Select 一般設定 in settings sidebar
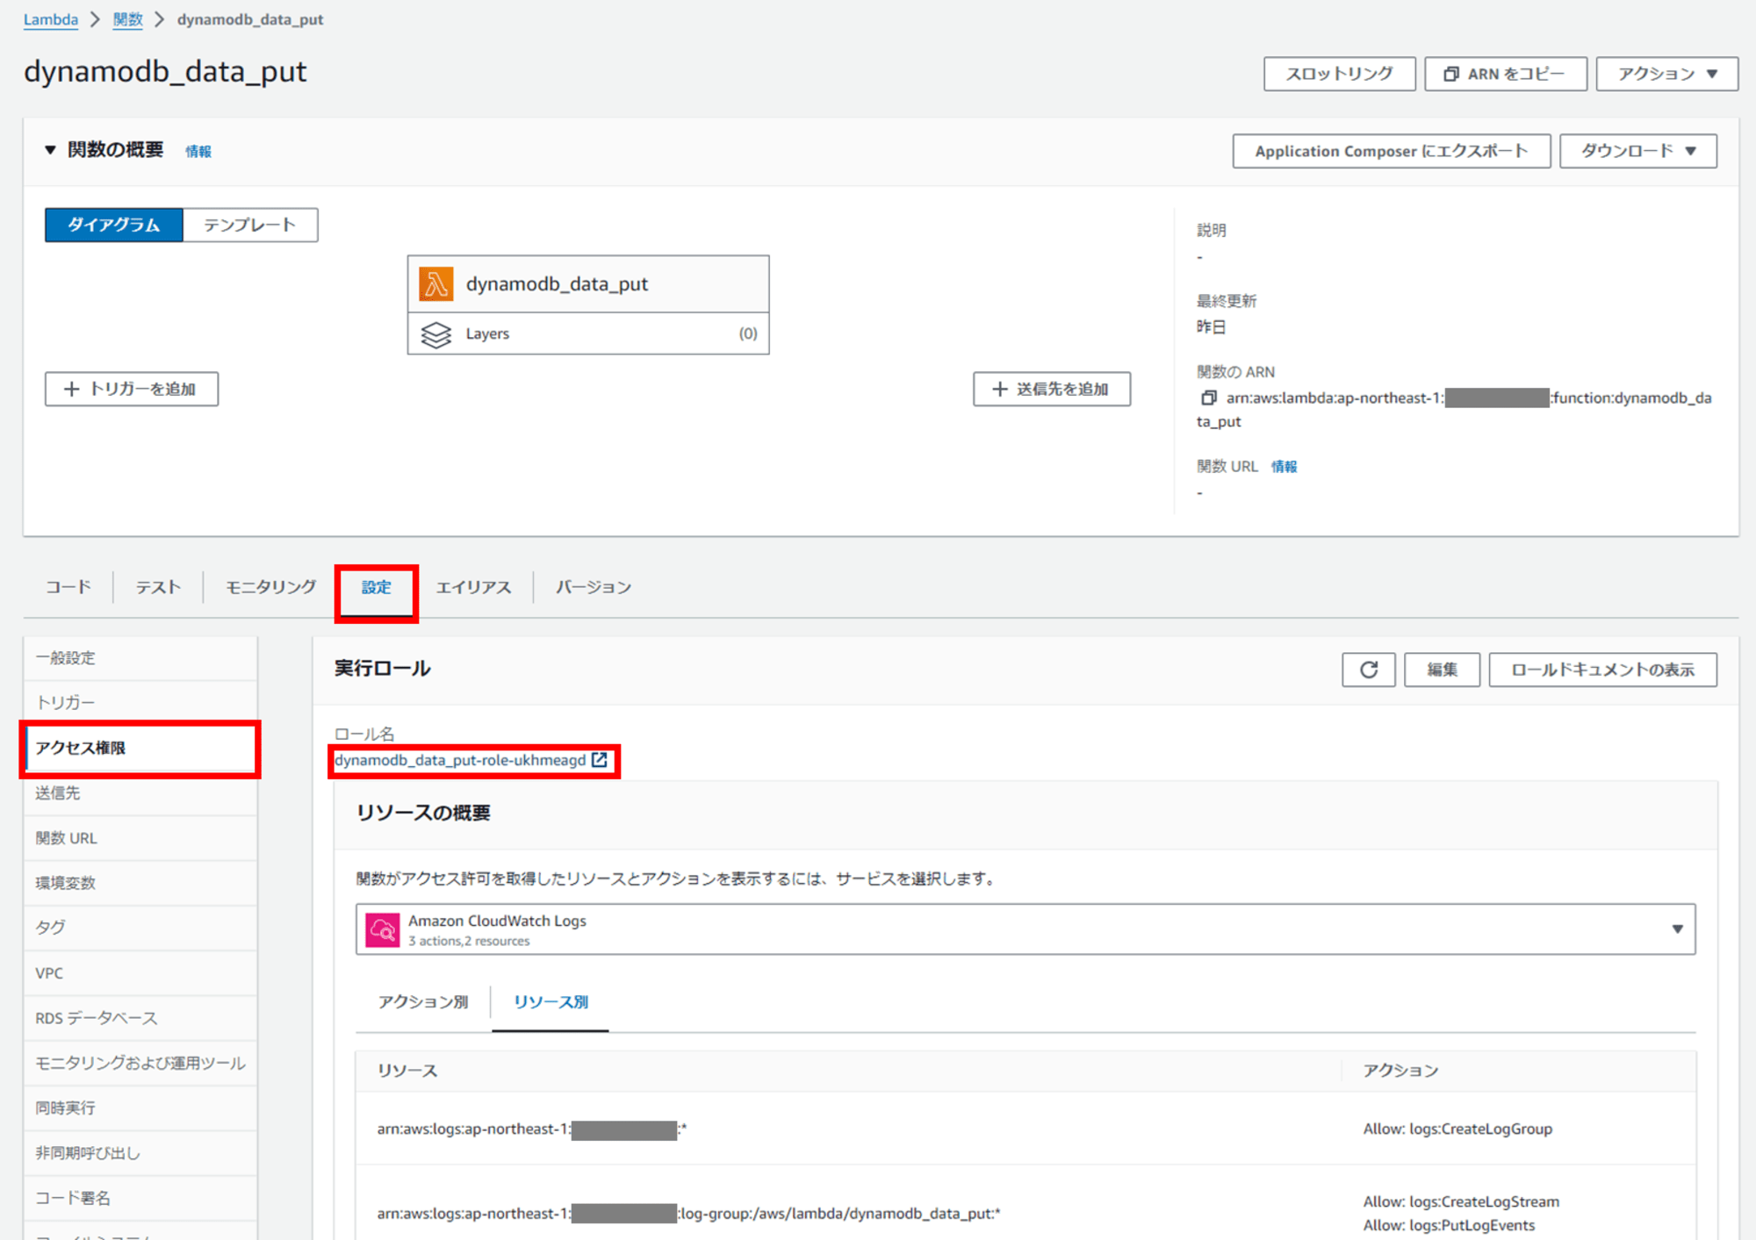 click(140, 658)
